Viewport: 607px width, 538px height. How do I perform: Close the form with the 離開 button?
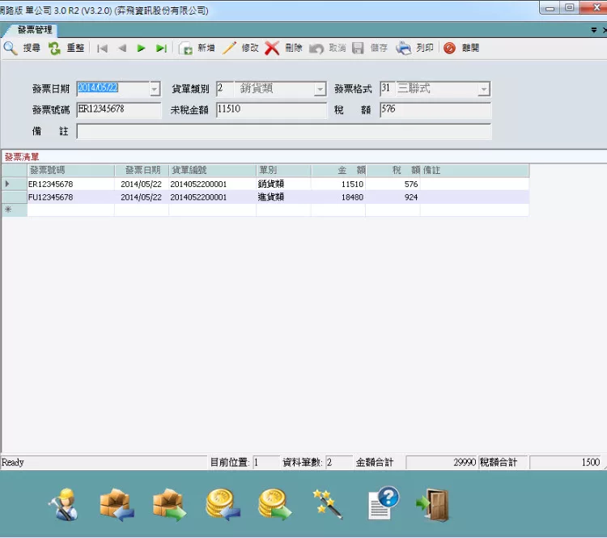[x=461, y=49]
